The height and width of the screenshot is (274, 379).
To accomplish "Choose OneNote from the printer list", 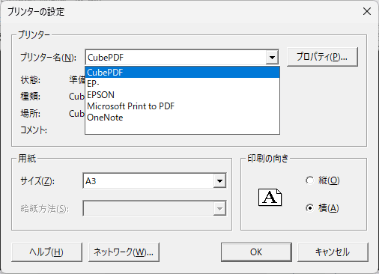I will (182, 118).
